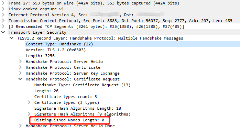Screen dimensions: 240x131
Task: Expand Transmission Control Protocol section
Action: [3, 21]
